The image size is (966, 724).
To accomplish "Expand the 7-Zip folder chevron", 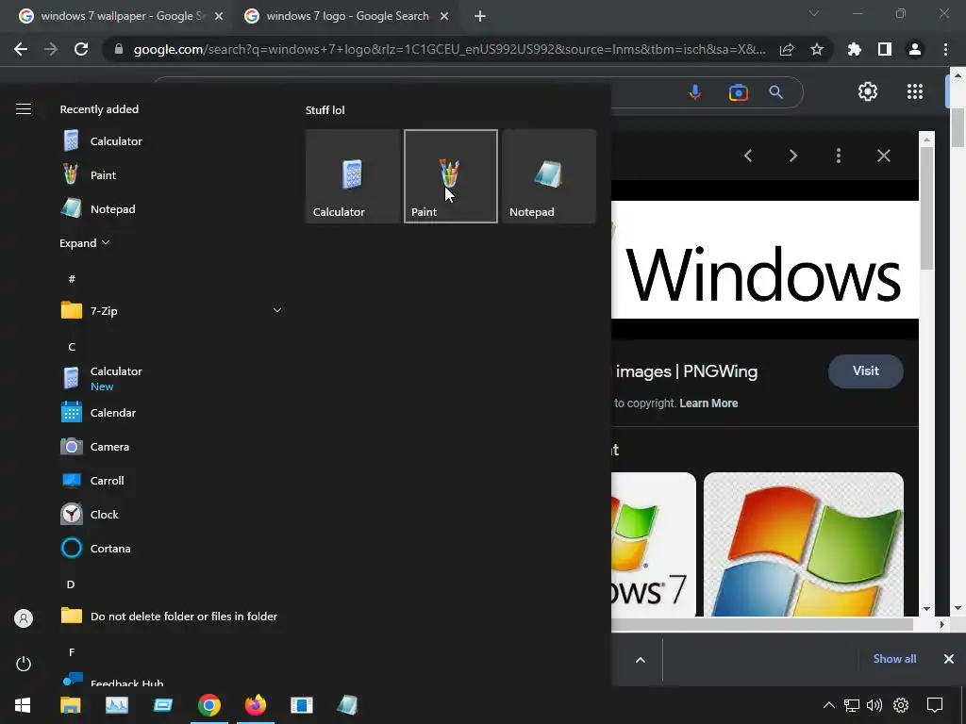I will [277, 310].
